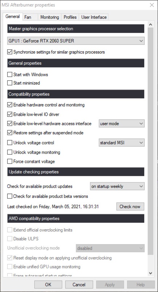This screenshot has height=292, width=158.
Task: Check Unlock voltage monitoring
Action: click(x=10, y=152)
